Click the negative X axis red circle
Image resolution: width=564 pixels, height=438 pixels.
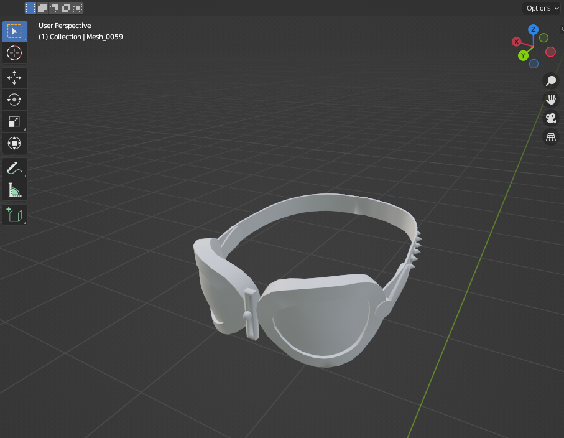[550, 52]
